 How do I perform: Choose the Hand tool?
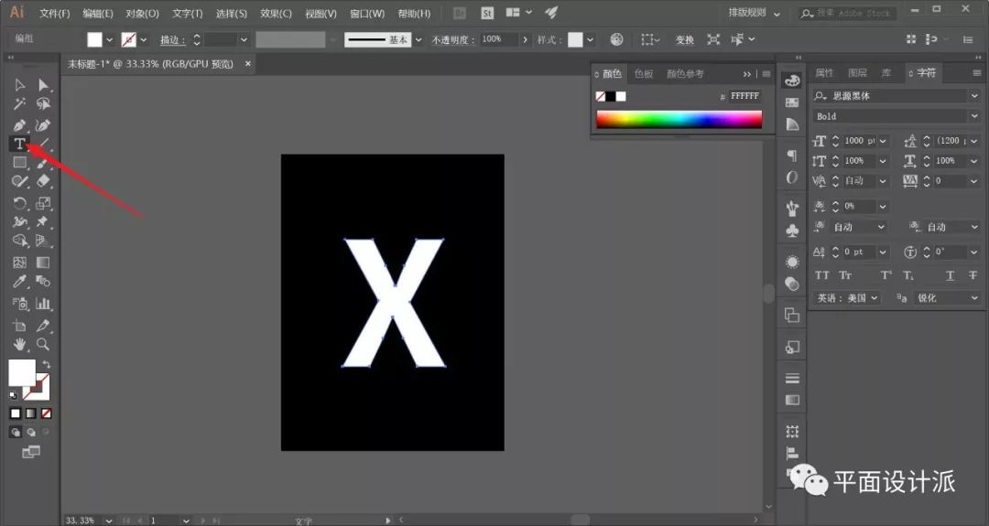point(19,344)
